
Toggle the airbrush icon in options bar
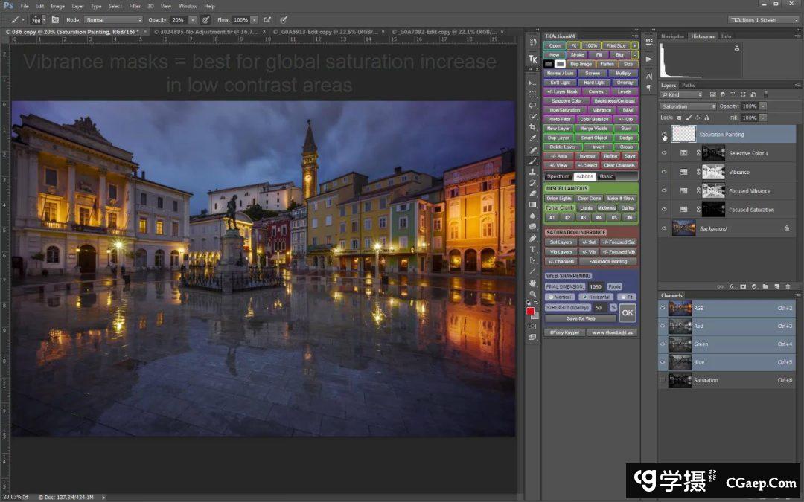(267, 20)
